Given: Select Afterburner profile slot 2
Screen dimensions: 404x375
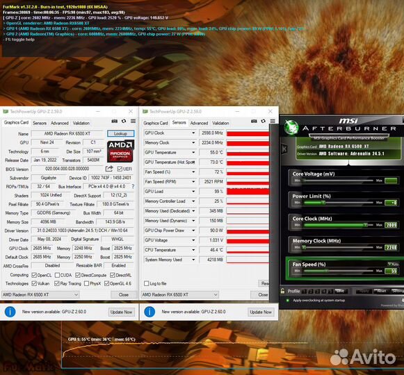Looking at the screenshot, I should click(x=311, y=291).
